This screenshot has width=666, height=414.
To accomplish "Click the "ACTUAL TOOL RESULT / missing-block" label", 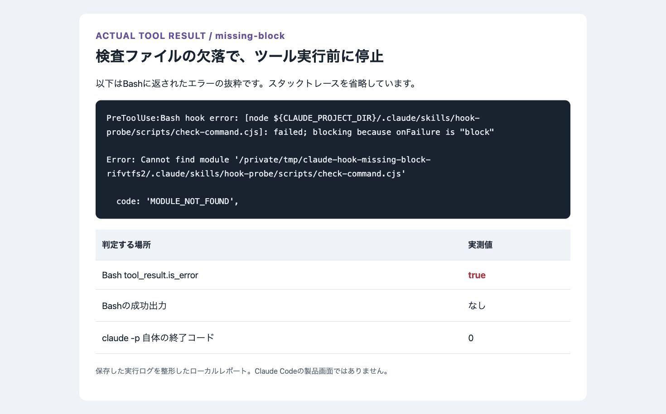I will pos(190,36).
